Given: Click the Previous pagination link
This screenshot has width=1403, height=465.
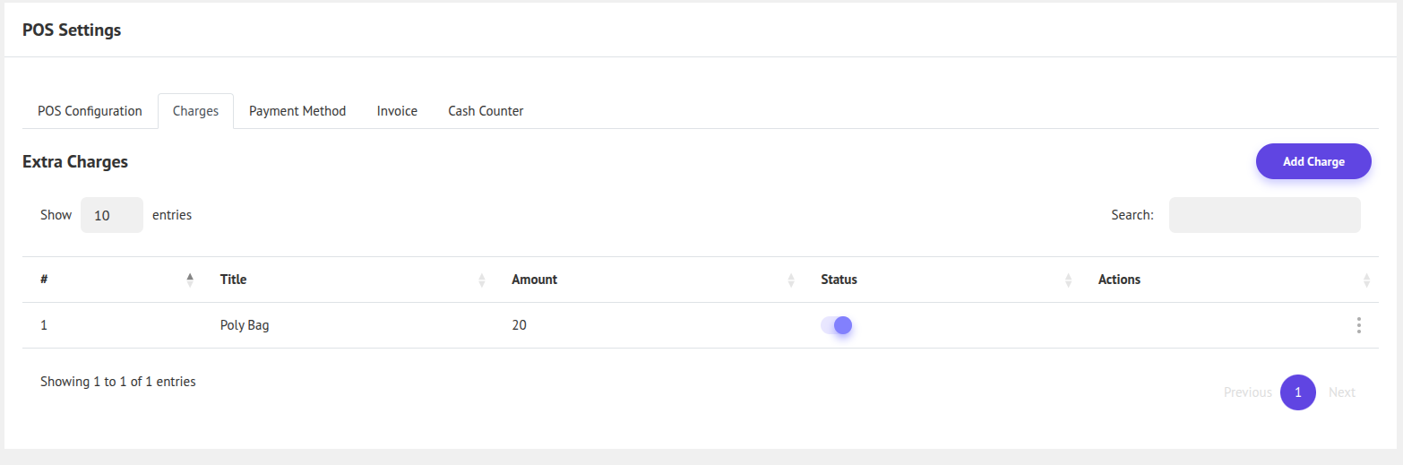Looking at the screenshot, I should click(1247, 392).
